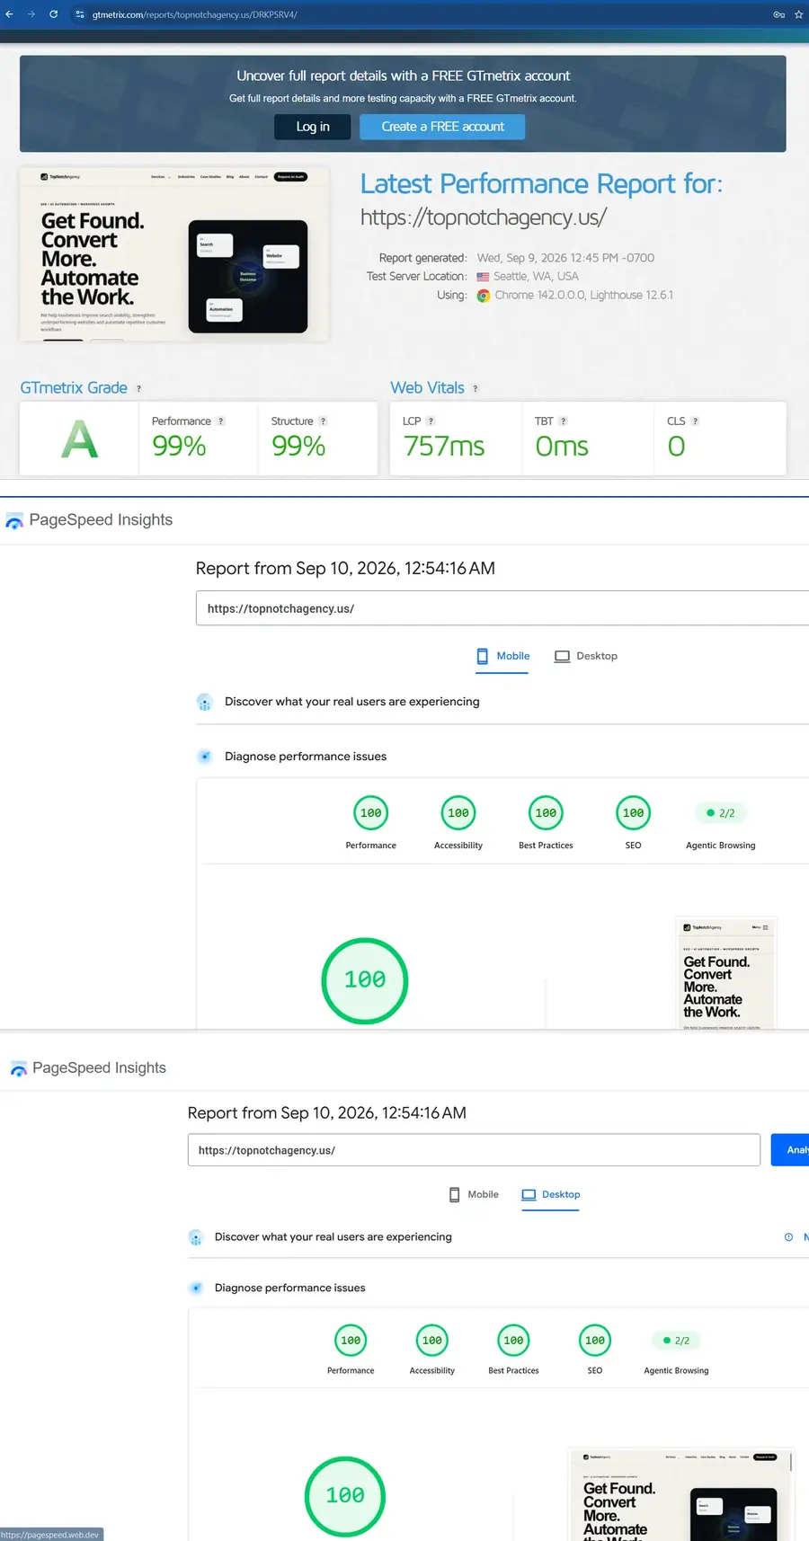Open the desktop page screenshot thumbnail
Viewport: 809px width, 1541px height.
[x=681, y=1494]
